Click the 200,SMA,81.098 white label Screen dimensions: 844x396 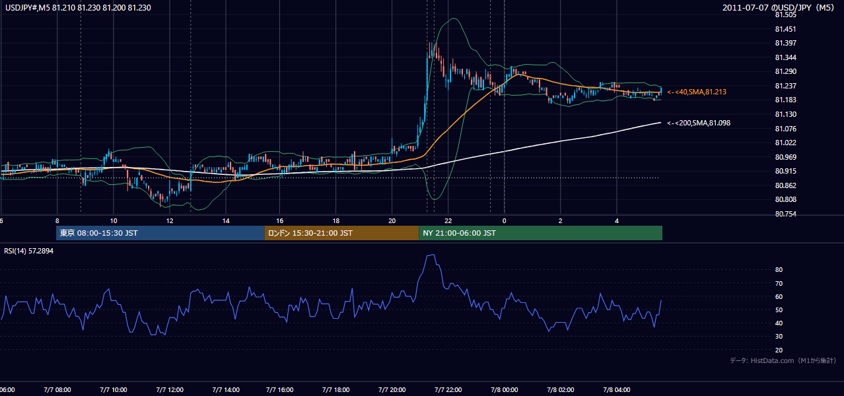point(699,123)
